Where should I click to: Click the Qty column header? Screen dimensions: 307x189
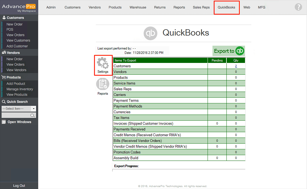(236, 60)
